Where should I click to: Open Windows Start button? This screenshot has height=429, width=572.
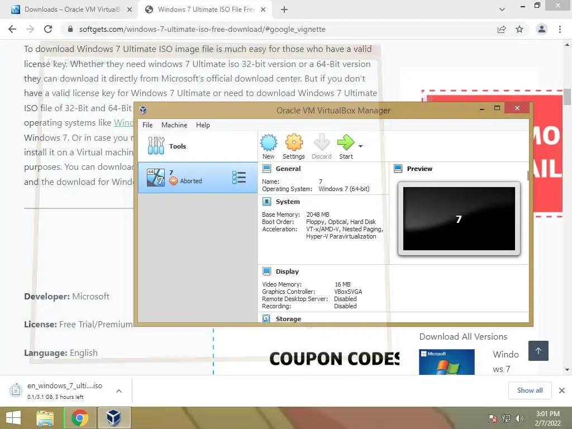tap(13, 418)
